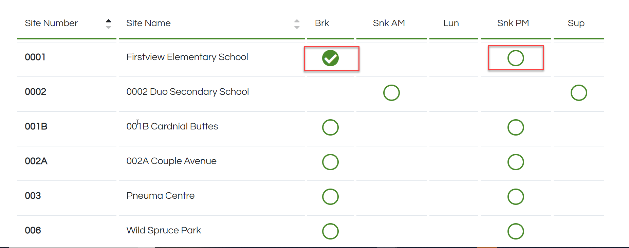Click the Snk AM column header
The height and width of the screenshot is (248, 629).
pyautogui.click(x=389, y=23)
